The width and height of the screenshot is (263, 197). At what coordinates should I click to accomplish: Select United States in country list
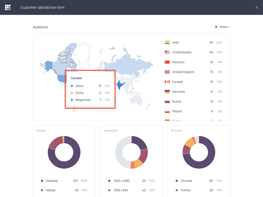point(182,52)
